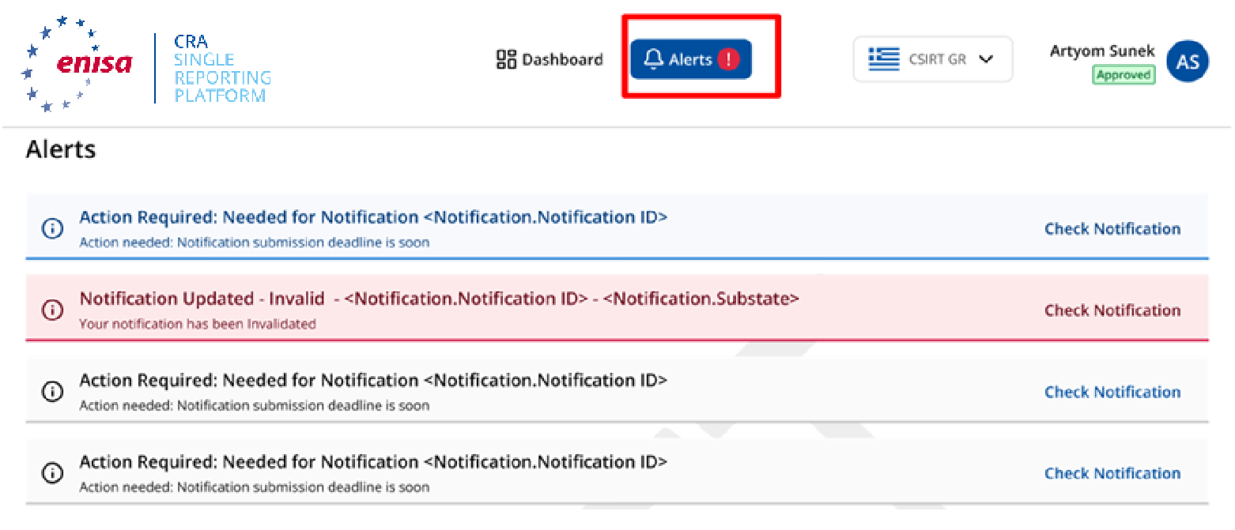Check Notification for the invalidated alert
Screen dimensions: 1235x530
click(1112, 310)
